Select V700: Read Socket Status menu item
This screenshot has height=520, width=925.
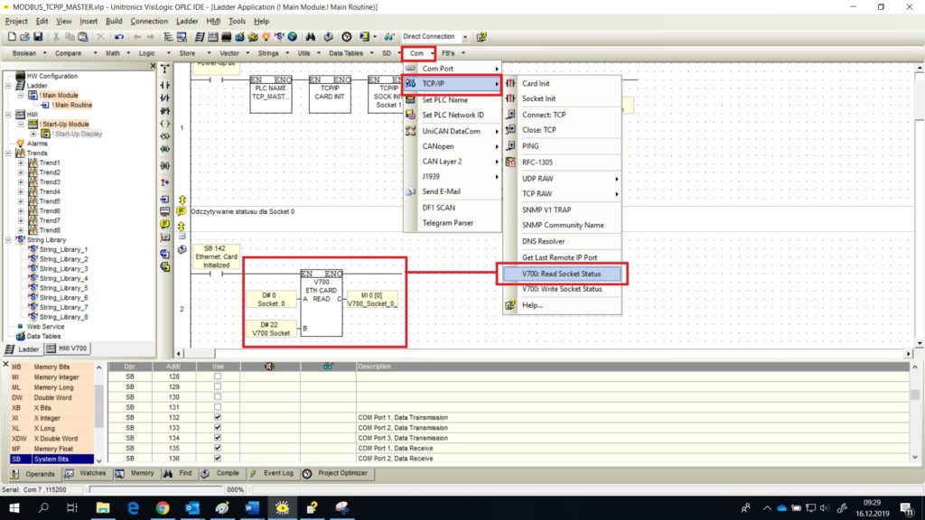[561, 274]
